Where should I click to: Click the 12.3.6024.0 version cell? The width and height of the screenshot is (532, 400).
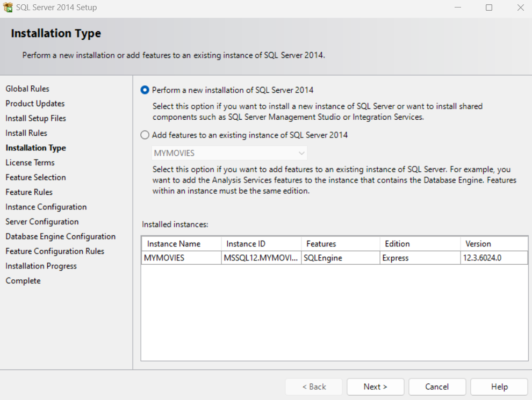[494, 258]
